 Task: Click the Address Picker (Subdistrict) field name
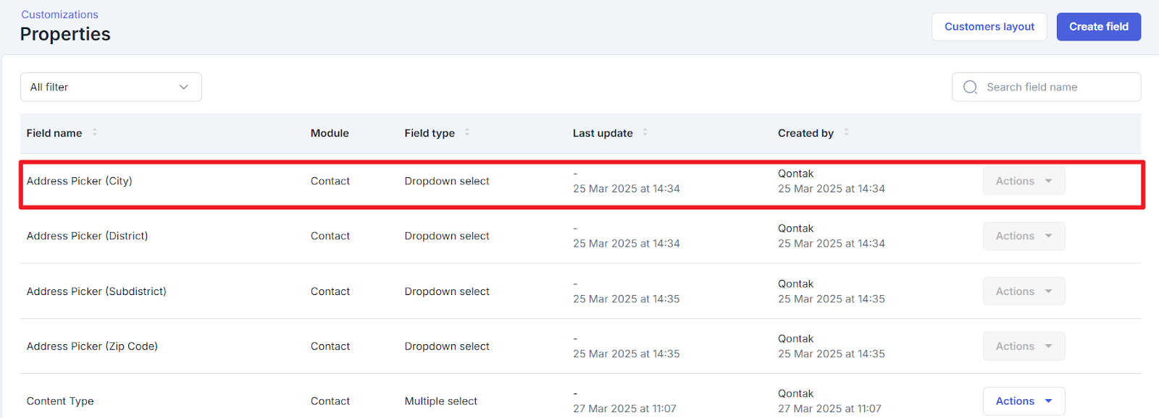(x=96, y=291)
